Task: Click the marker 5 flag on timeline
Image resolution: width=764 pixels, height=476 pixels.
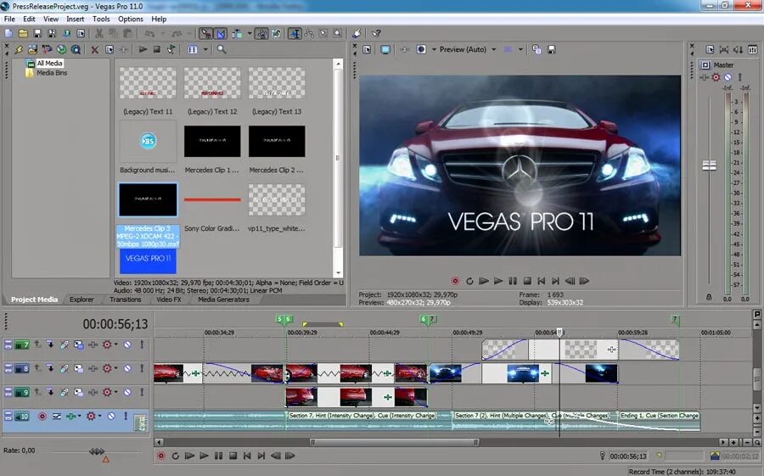Action: (x=279, y=319)
